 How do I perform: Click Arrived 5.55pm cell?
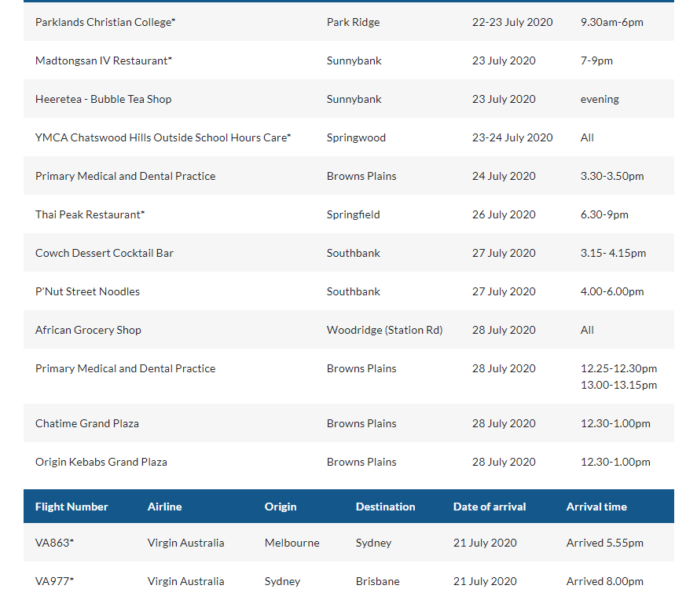pos(604,543)
